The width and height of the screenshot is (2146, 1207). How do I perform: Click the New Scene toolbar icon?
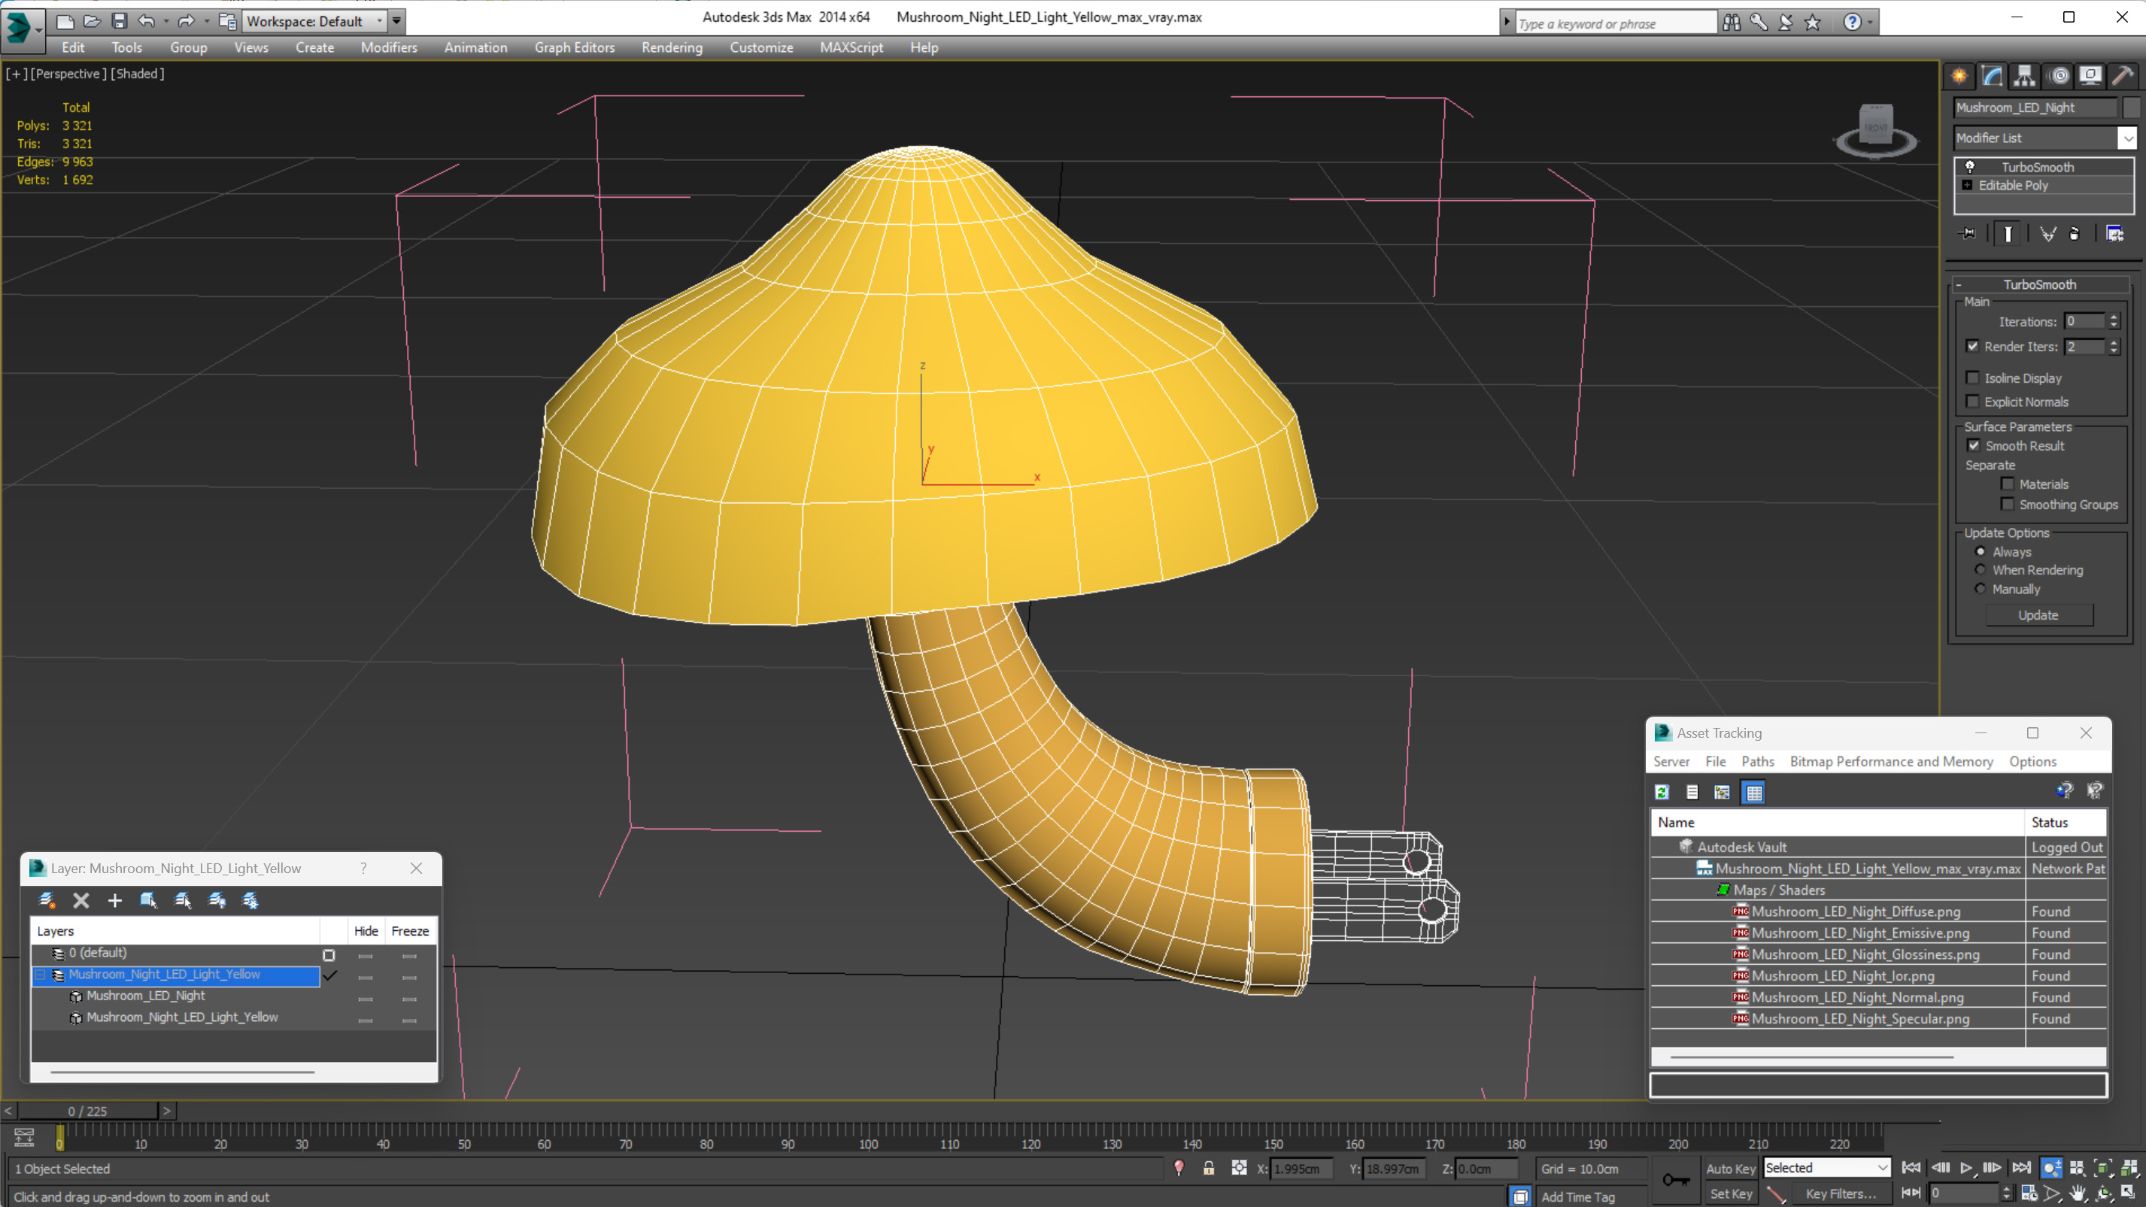(65, 21)
